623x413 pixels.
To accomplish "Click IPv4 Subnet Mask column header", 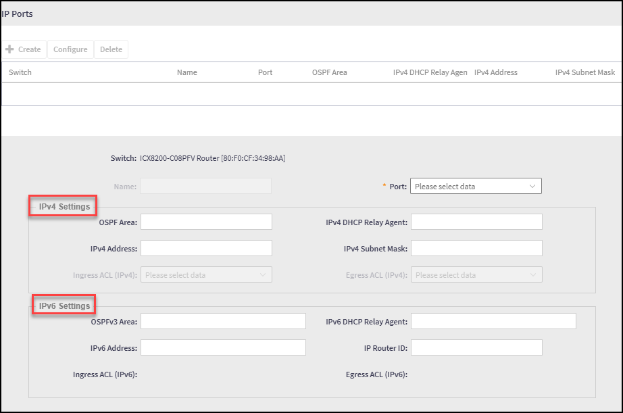I will point(585,72).
